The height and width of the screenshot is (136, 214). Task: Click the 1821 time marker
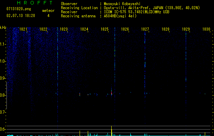tap(23, 29)
